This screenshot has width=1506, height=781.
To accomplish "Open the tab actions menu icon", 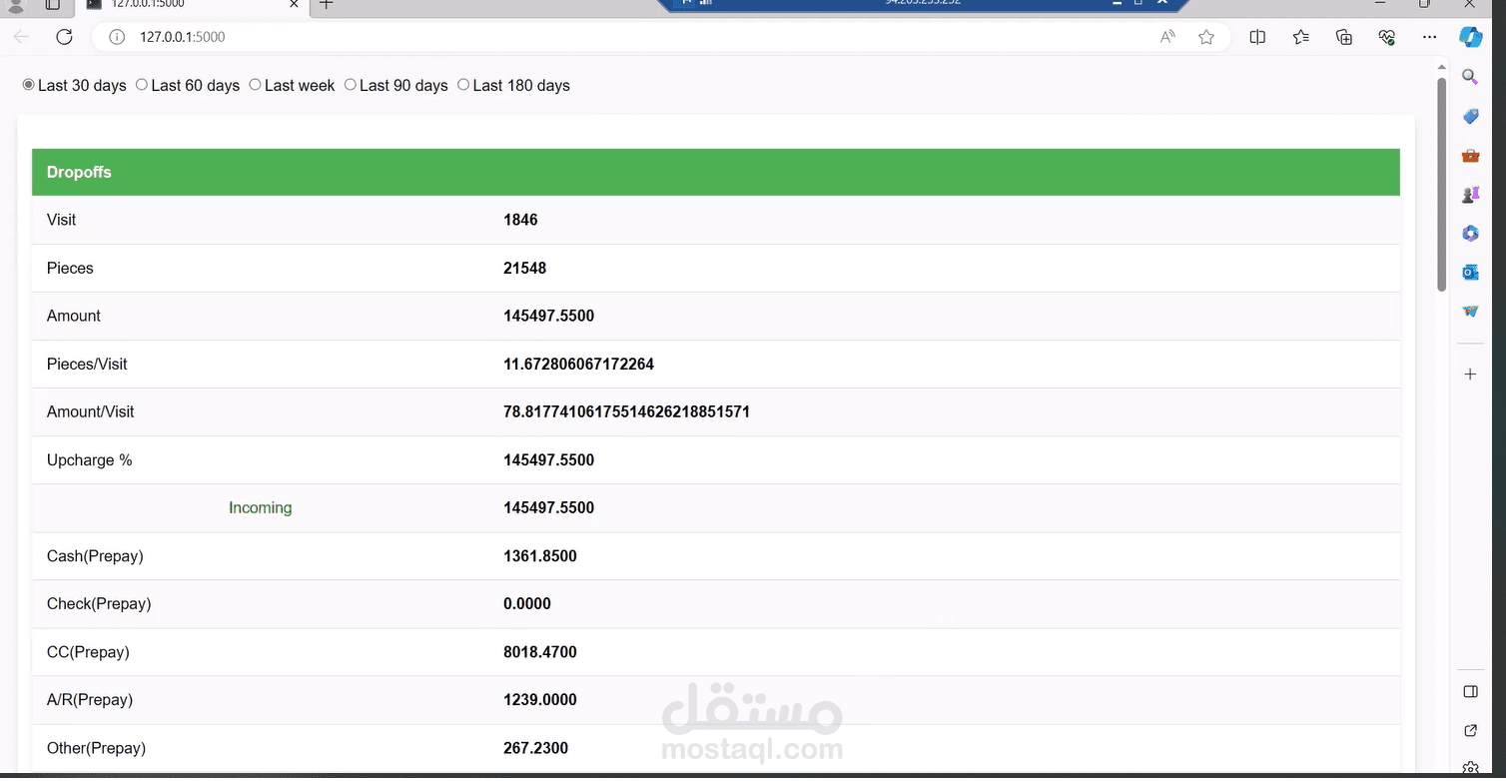I will [x=53, y=4].
